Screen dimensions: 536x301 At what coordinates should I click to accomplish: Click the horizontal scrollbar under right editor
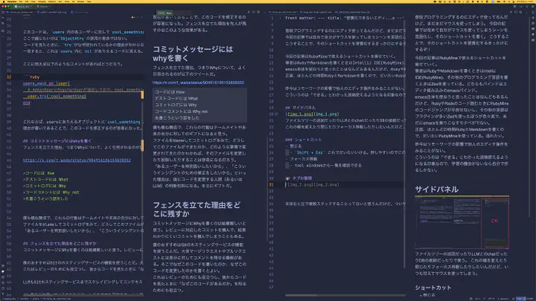pyautogui.click(x=301, y=296)
